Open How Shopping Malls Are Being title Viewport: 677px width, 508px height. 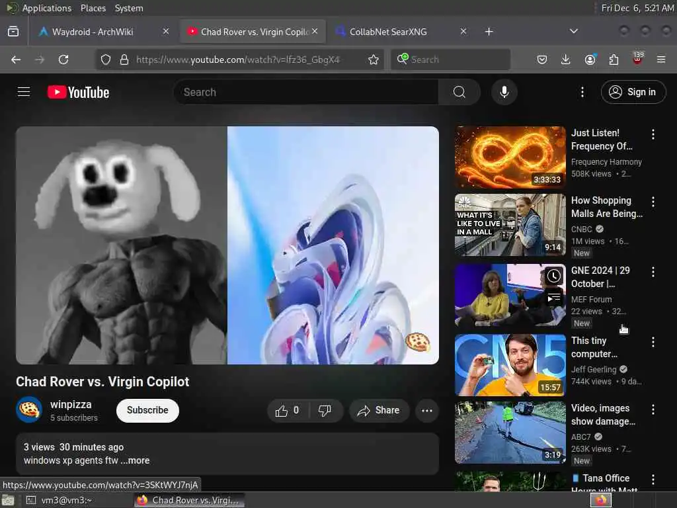click(607, 207)
